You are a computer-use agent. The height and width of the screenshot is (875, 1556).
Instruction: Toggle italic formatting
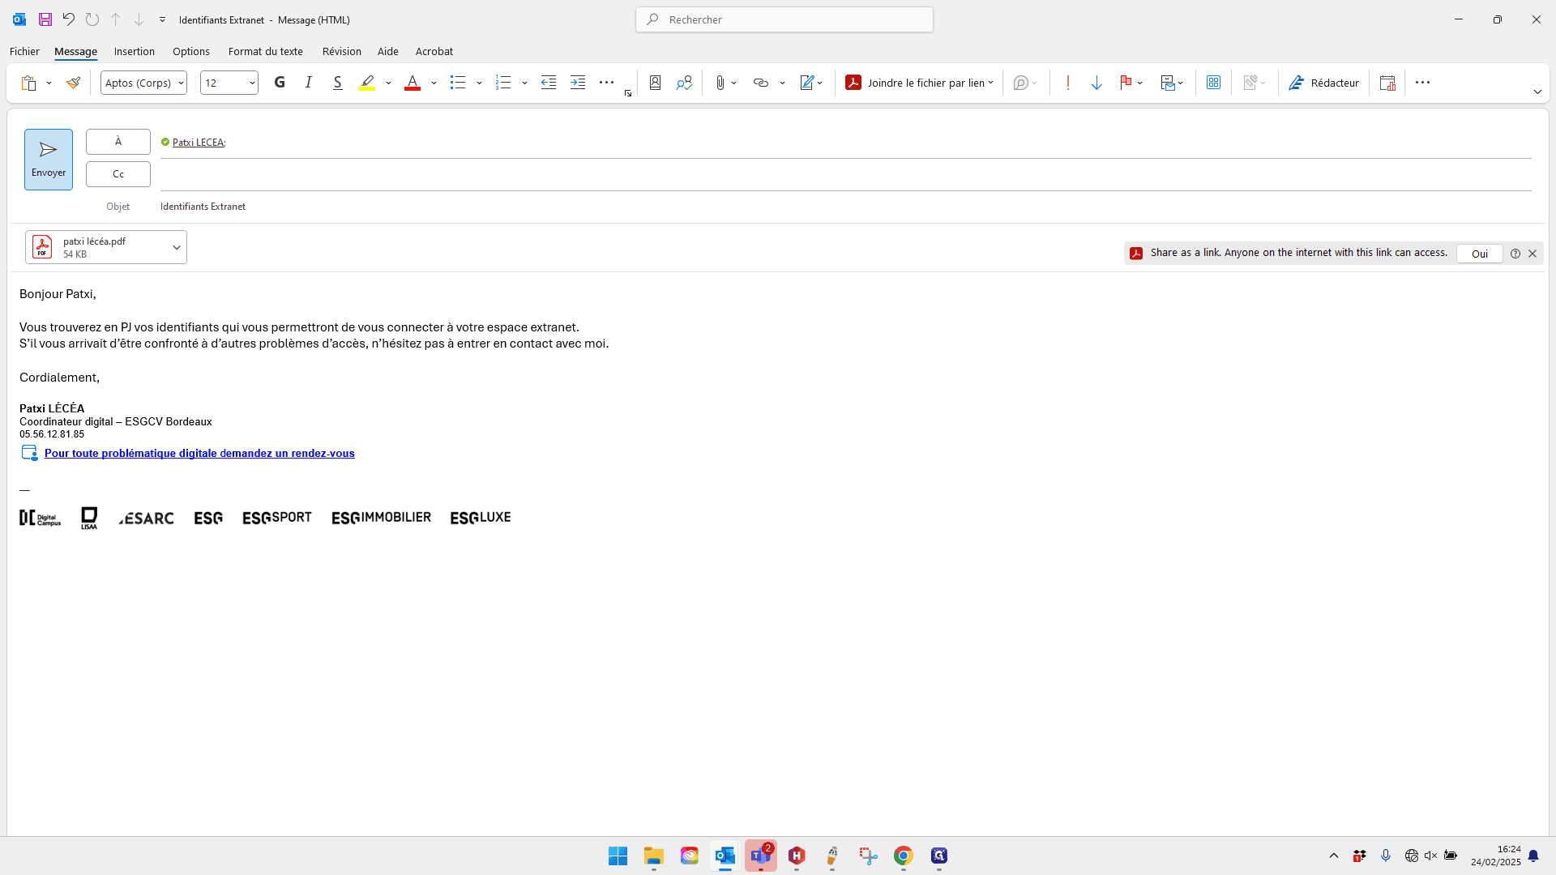pyautogui.click(x=309, y=83)
